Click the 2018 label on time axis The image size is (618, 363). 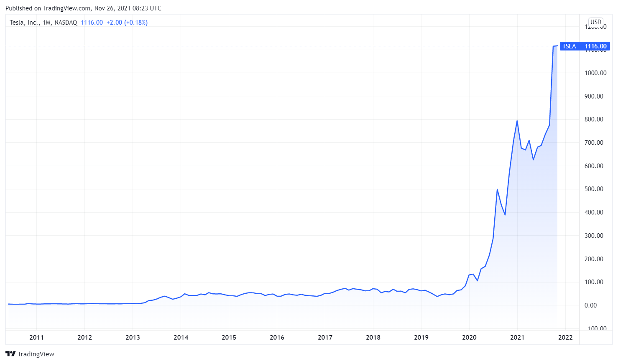pyautogui.click(x=373, y=338)
